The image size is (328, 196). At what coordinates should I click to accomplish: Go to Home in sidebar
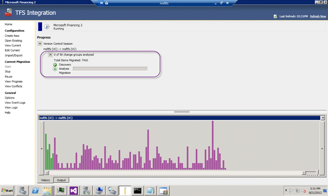[9, 24]
